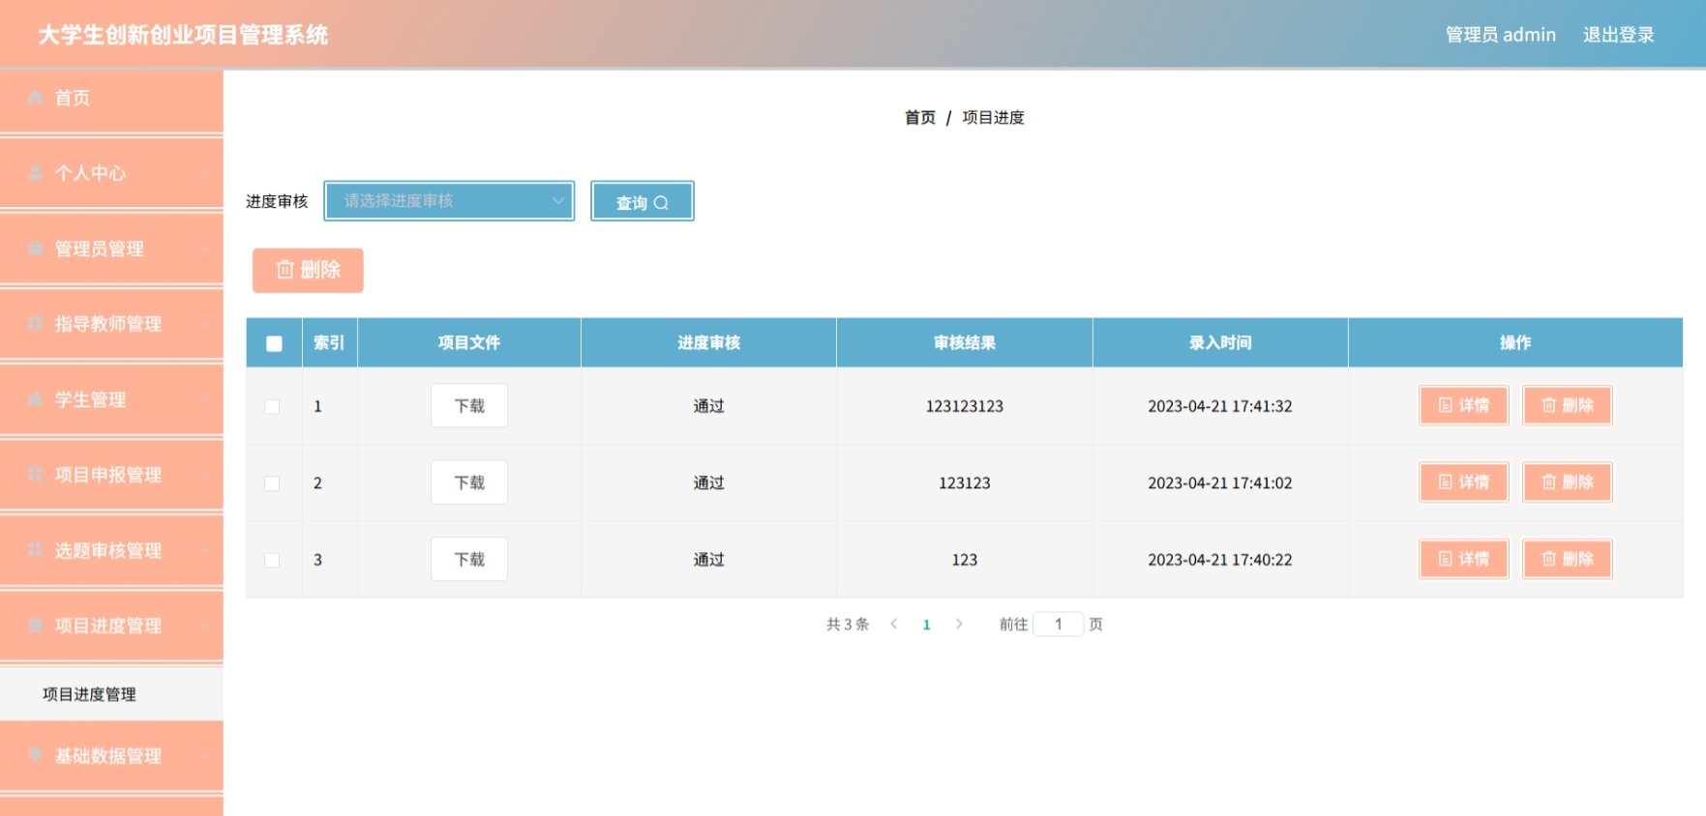The width and height of the screenshot is (1706, 816).
Task: Expand 基础数据管理 submenu arrow
Action: [205, 757]
